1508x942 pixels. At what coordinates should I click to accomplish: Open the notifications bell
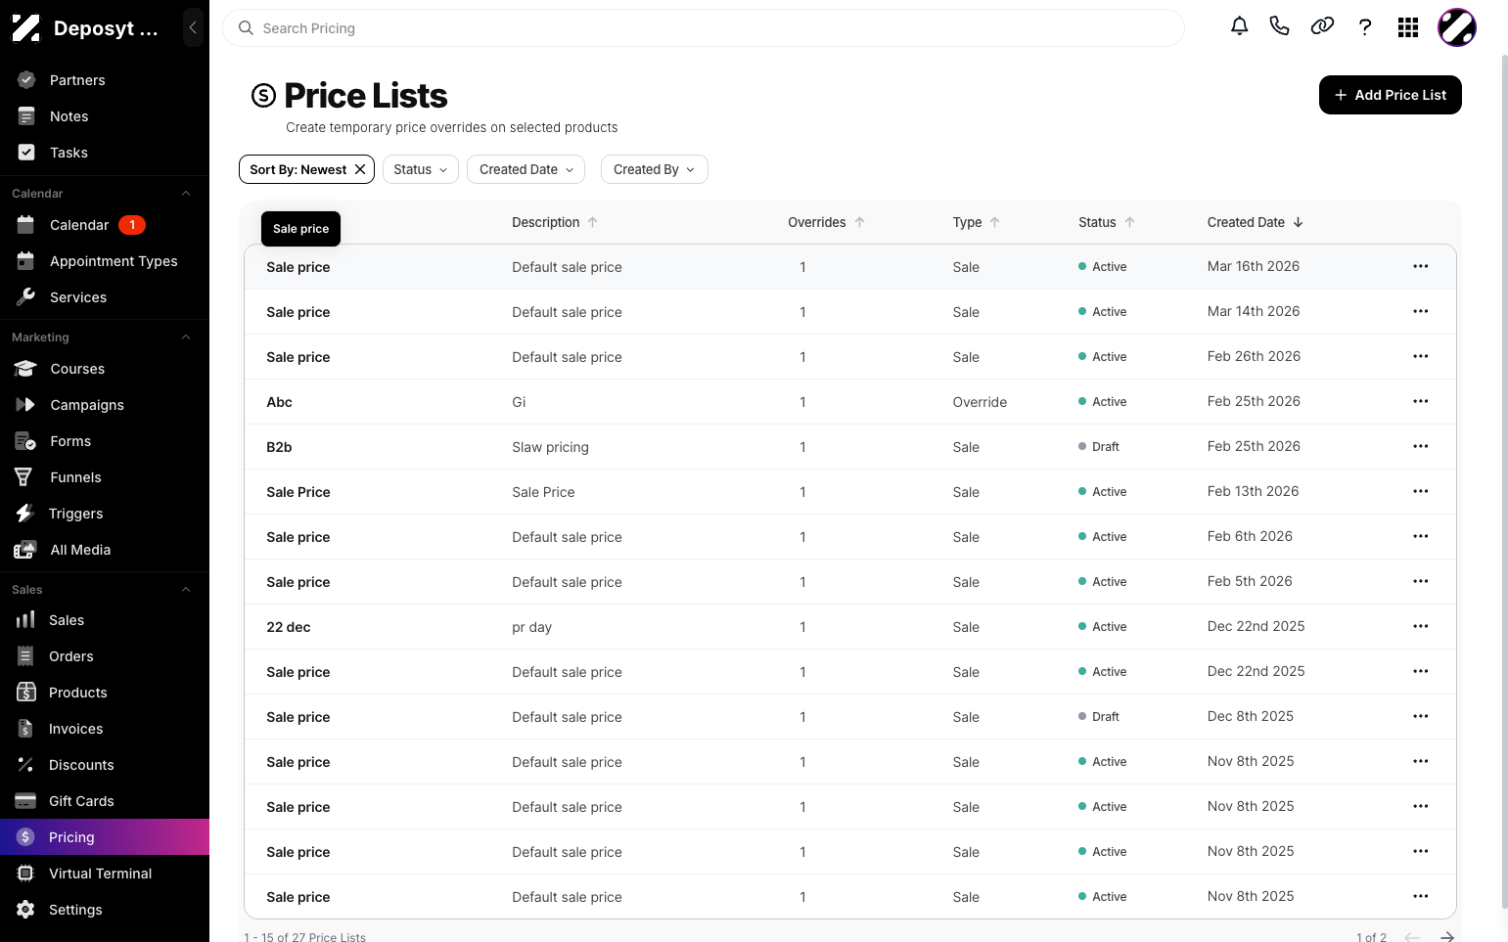[x=1239, y=26]
